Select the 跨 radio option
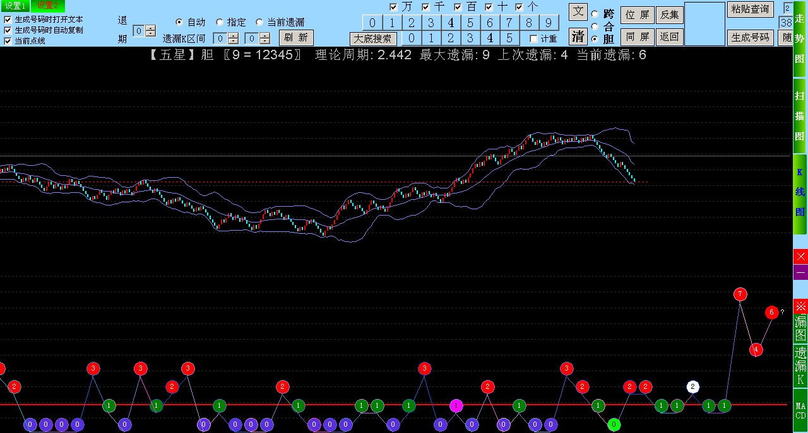Image resolution: width=808 pixels, height=433 pixels. (x=595, y=14)
